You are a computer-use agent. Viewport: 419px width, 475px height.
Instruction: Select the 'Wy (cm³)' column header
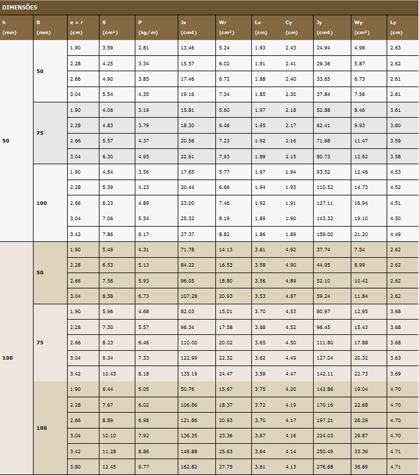[x=369, y=28]
